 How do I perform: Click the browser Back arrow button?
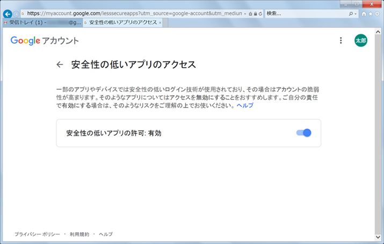[x=8, y=14]
